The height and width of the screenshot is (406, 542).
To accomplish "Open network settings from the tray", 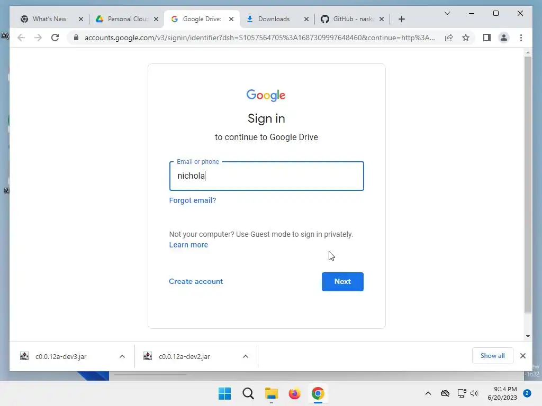I will tap(462, 393).
